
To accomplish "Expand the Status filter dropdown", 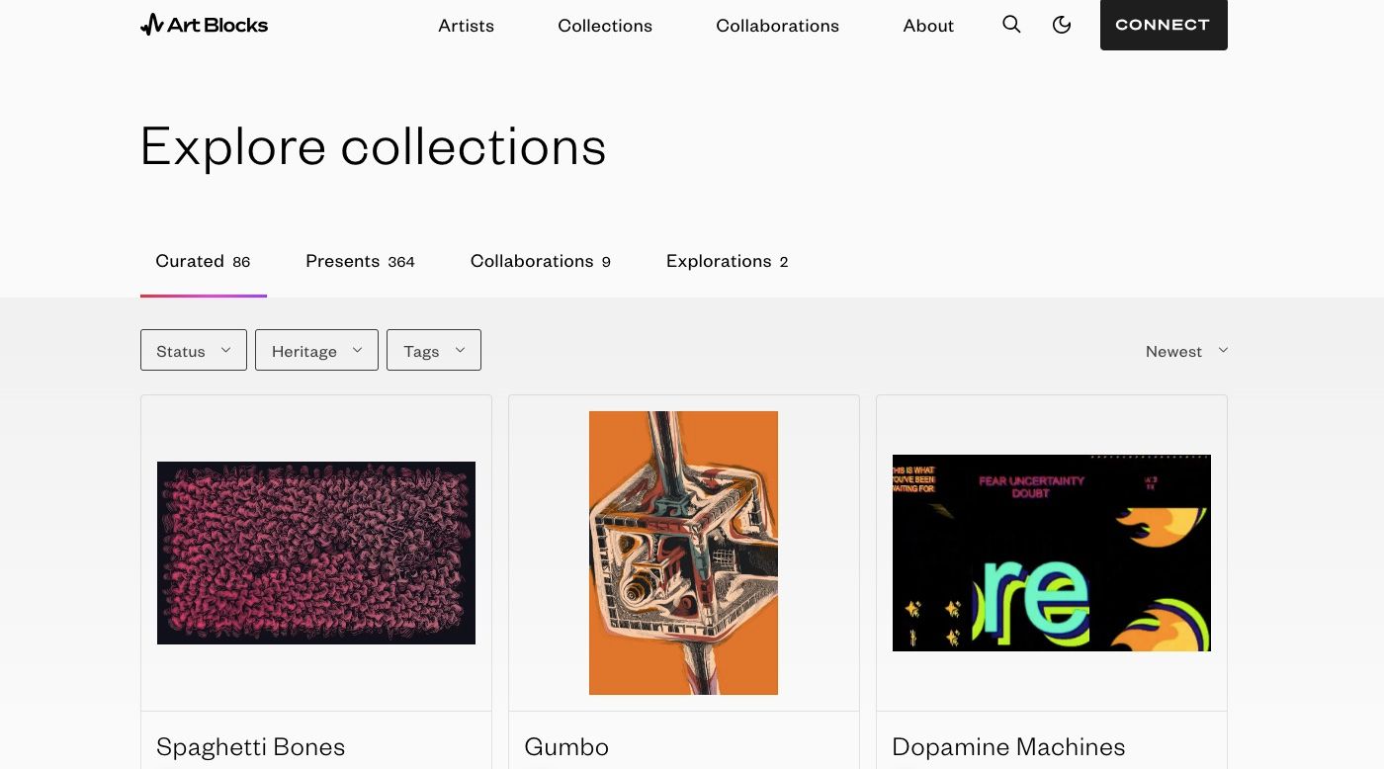I will 193,350.
